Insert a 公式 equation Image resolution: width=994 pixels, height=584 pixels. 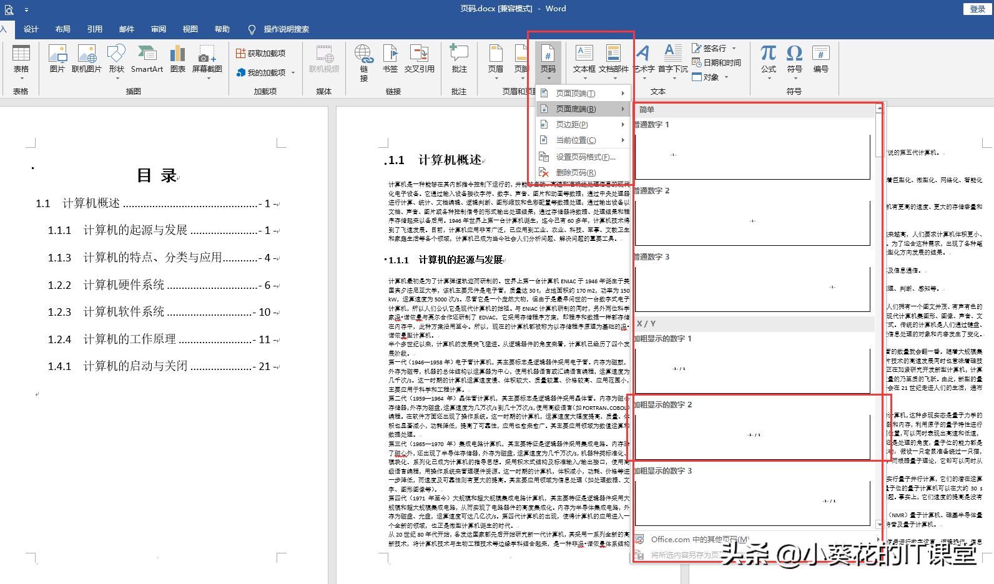coord(769,62)
